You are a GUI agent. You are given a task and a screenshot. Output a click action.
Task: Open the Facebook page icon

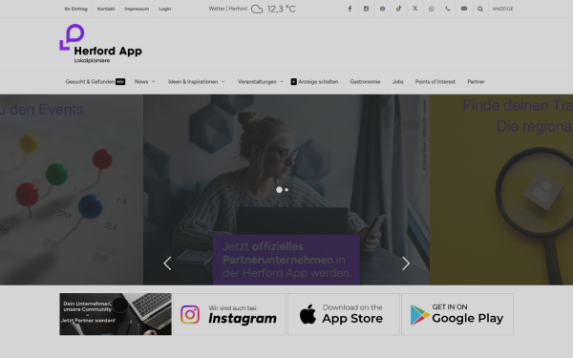click(x=350, y=9)
